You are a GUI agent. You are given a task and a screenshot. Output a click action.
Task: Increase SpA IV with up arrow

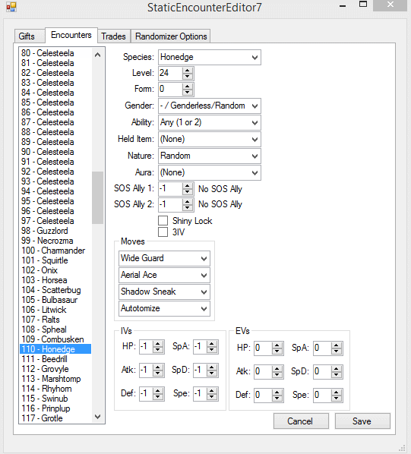(212, 344)
